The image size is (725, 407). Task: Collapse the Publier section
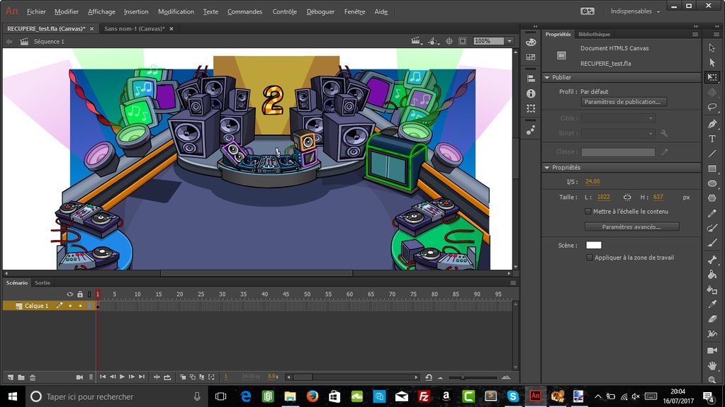pos(547,78)
